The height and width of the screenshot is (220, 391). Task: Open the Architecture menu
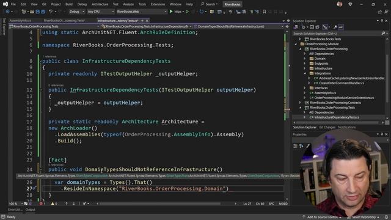[x=100, y=4]
